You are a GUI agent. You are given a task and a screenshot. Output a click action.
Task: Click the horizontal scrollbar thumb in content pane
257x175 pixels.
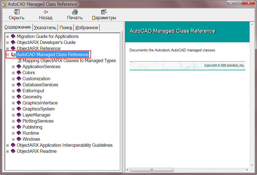(152, 170)
